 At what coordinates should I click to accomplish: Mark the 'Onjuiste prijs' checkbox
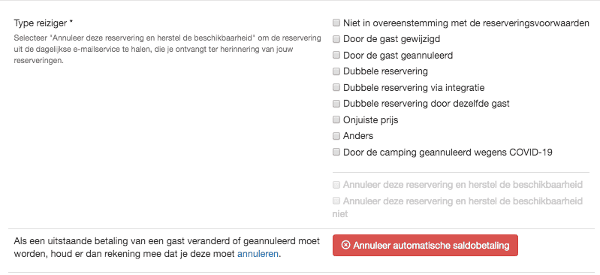point(336,120)
